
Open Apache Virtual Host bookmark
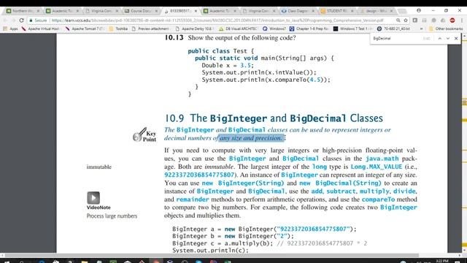click(41, 28)
